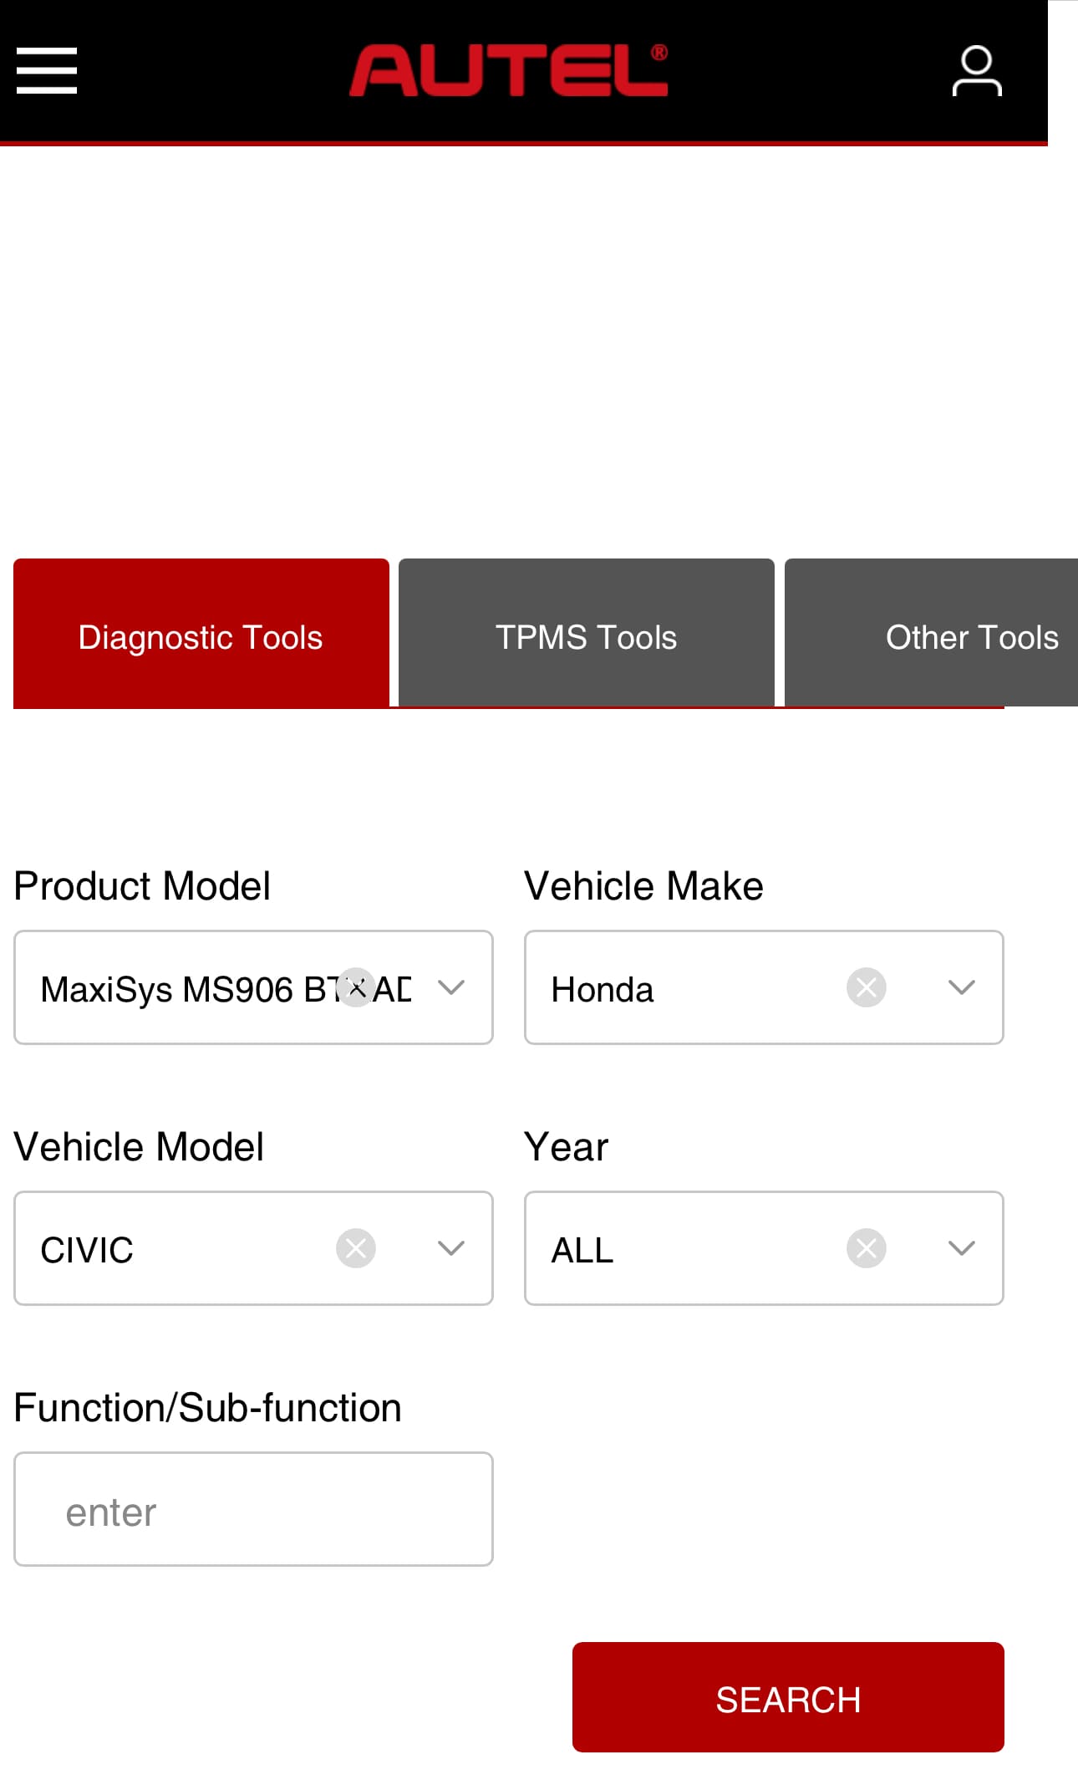This screenshot has width=1078, height=1780.
Task: Select the Diagnostic Tools tab
Action: tap(201, 633)
